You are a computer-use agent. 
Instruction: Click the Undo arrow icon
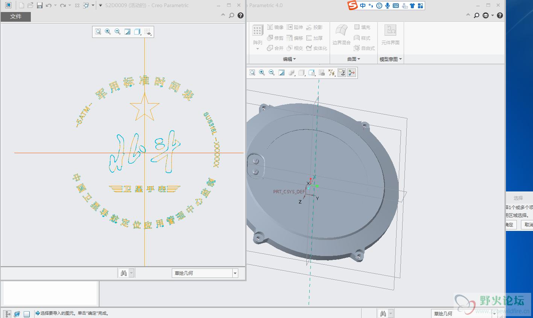coord(48,5)
